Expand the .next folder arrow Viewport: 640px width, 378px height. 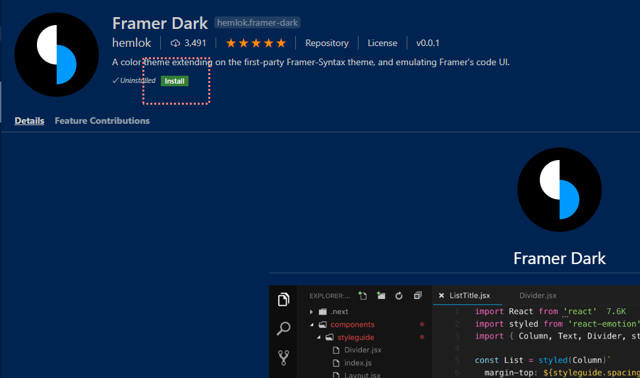[311, 312]
